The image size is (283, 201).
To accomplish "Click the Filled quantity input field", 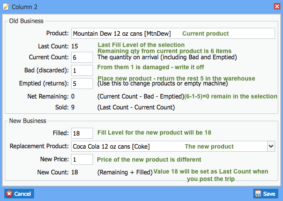I will click(82, 133).
